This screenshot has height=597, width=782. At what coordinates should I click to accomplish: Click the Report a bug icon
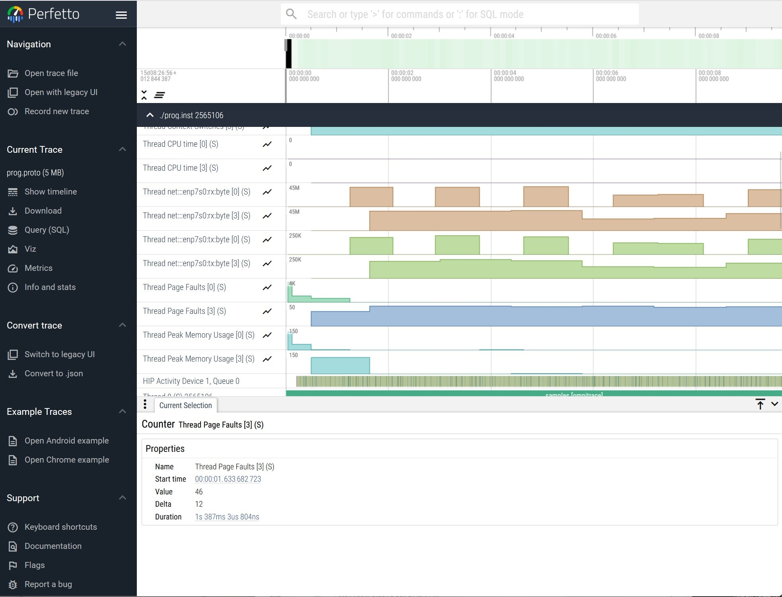13,585
